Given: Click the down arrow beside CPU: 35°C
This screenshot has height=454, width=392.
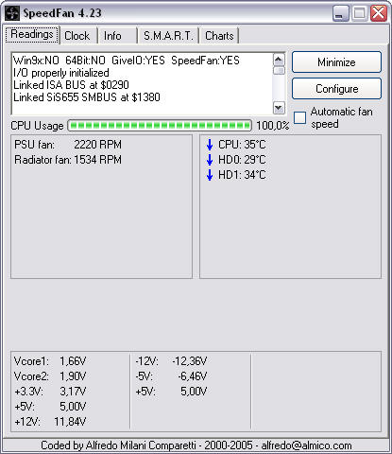Looking at the screenshot, I should (210, 145).
